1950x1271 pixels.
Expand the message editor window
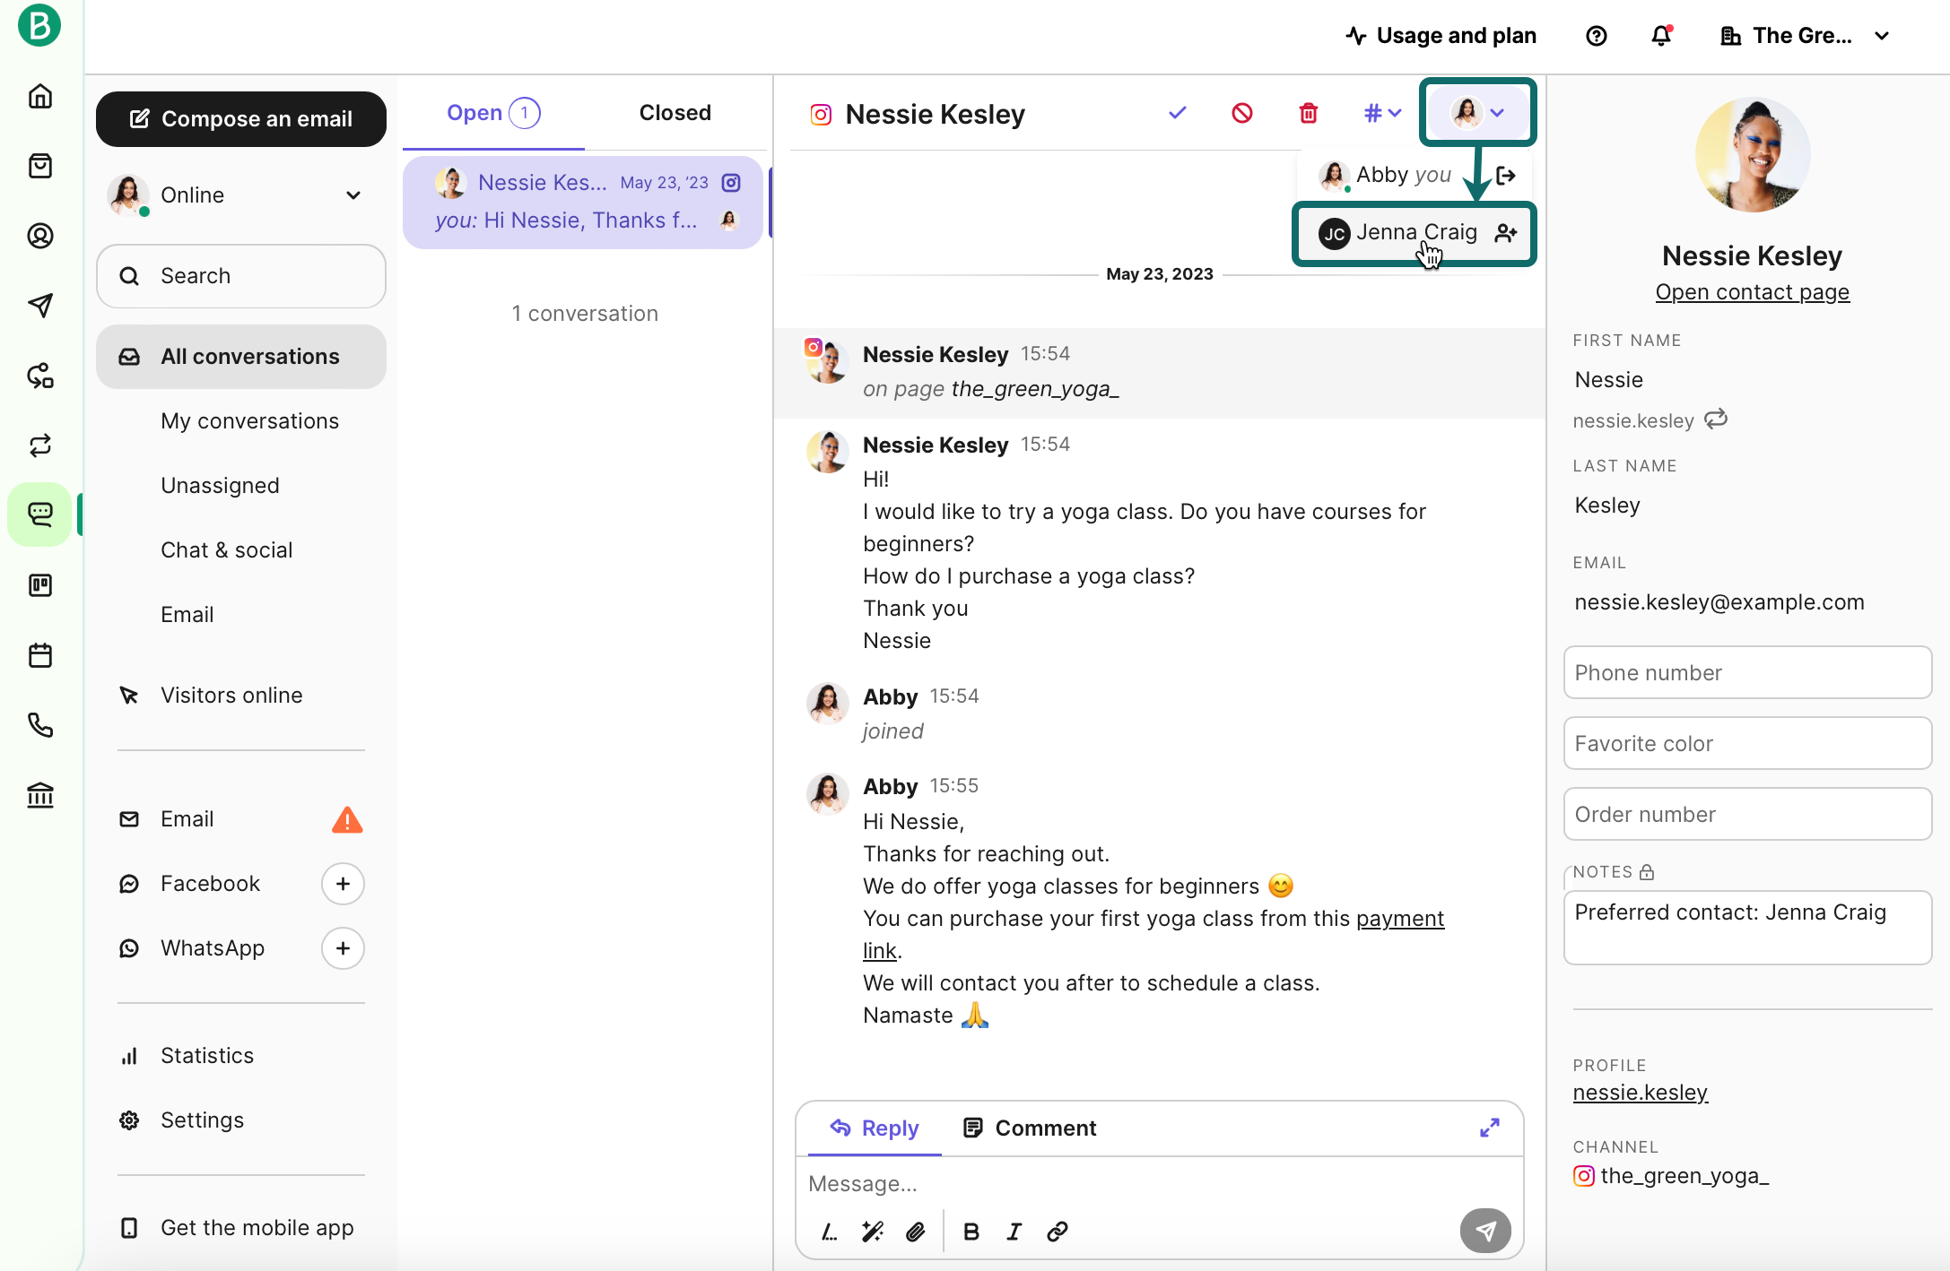pyautogui.click(x=1489, y=1128)
